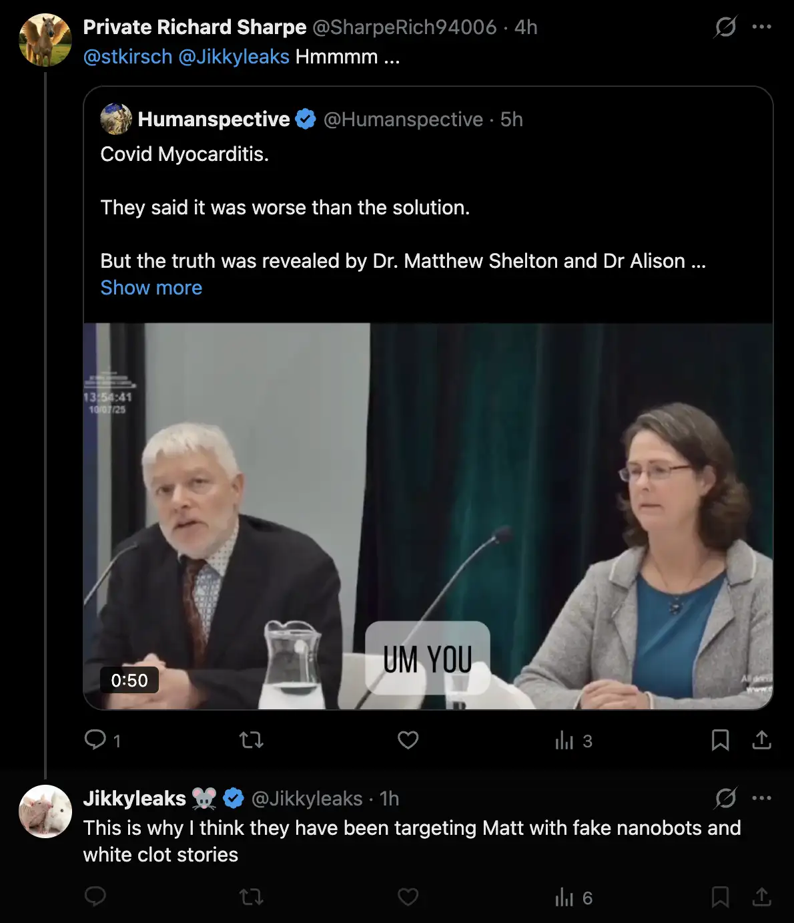
Task: View analytics showing 6 views
Action: (x=573, y=898)
